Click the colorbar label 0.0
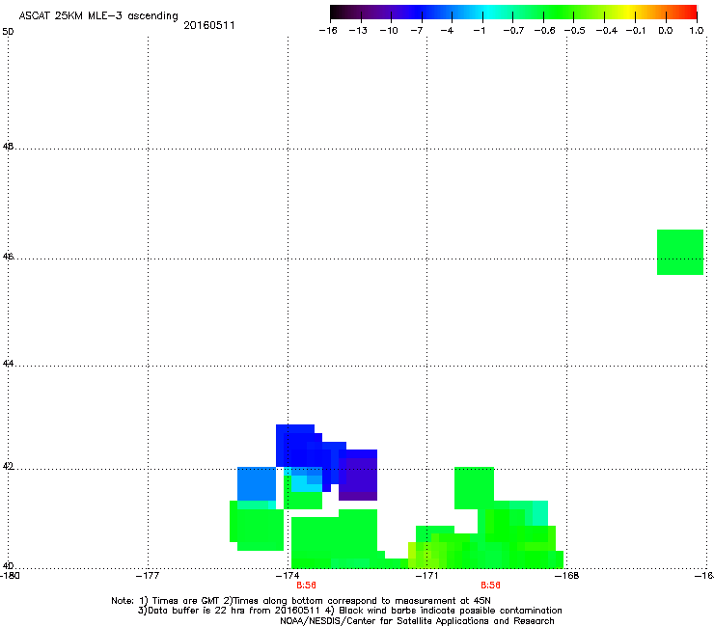The image size is (714, 627). tap(666, 31)
